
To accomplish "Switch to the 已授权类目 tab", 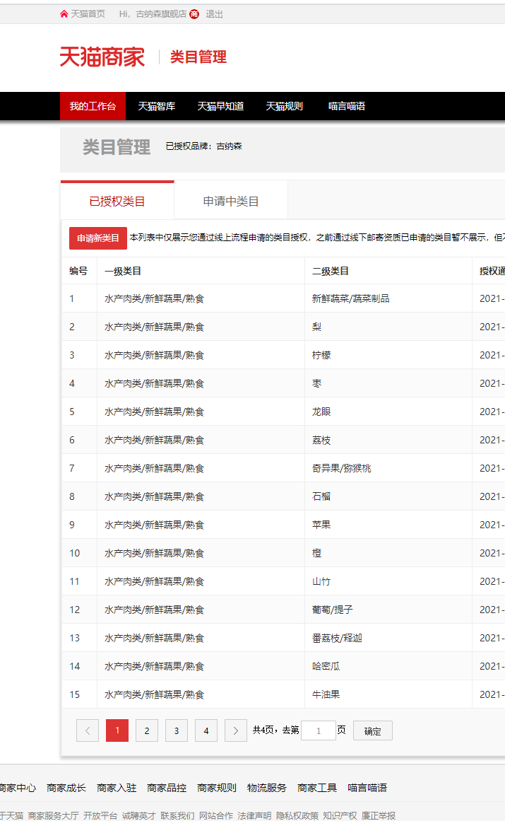I will point(117,201).
